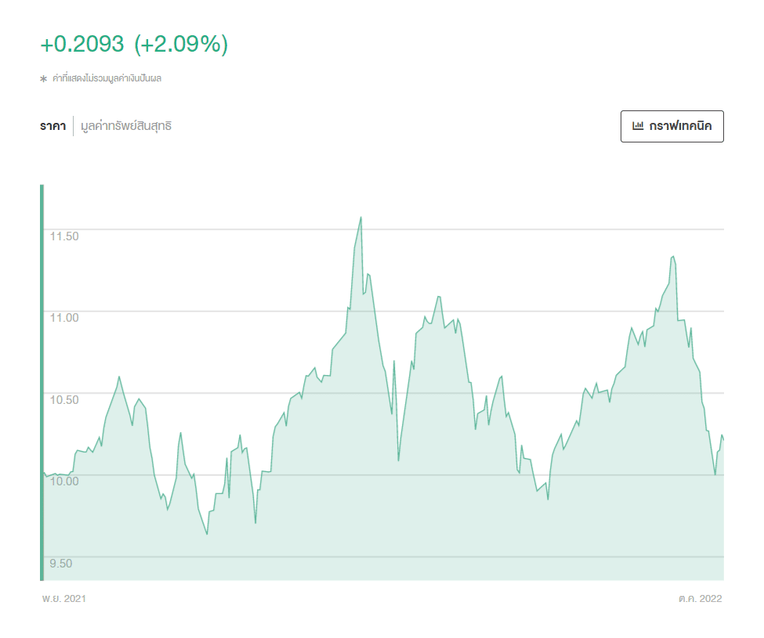Click the พ.ย. 2021 date label

coord(64,599)
